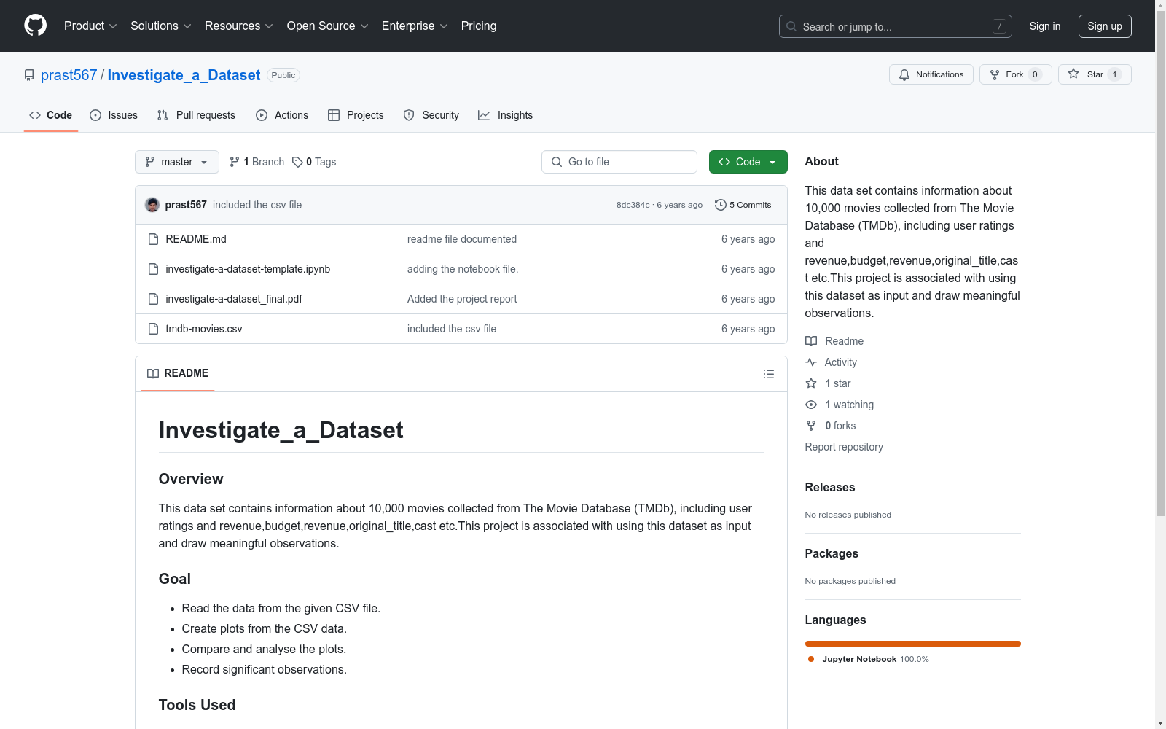Click the pulse icon next to Activity
Image resolution: width=1166 pixels, height=729 pixels.
pos(811,362)
